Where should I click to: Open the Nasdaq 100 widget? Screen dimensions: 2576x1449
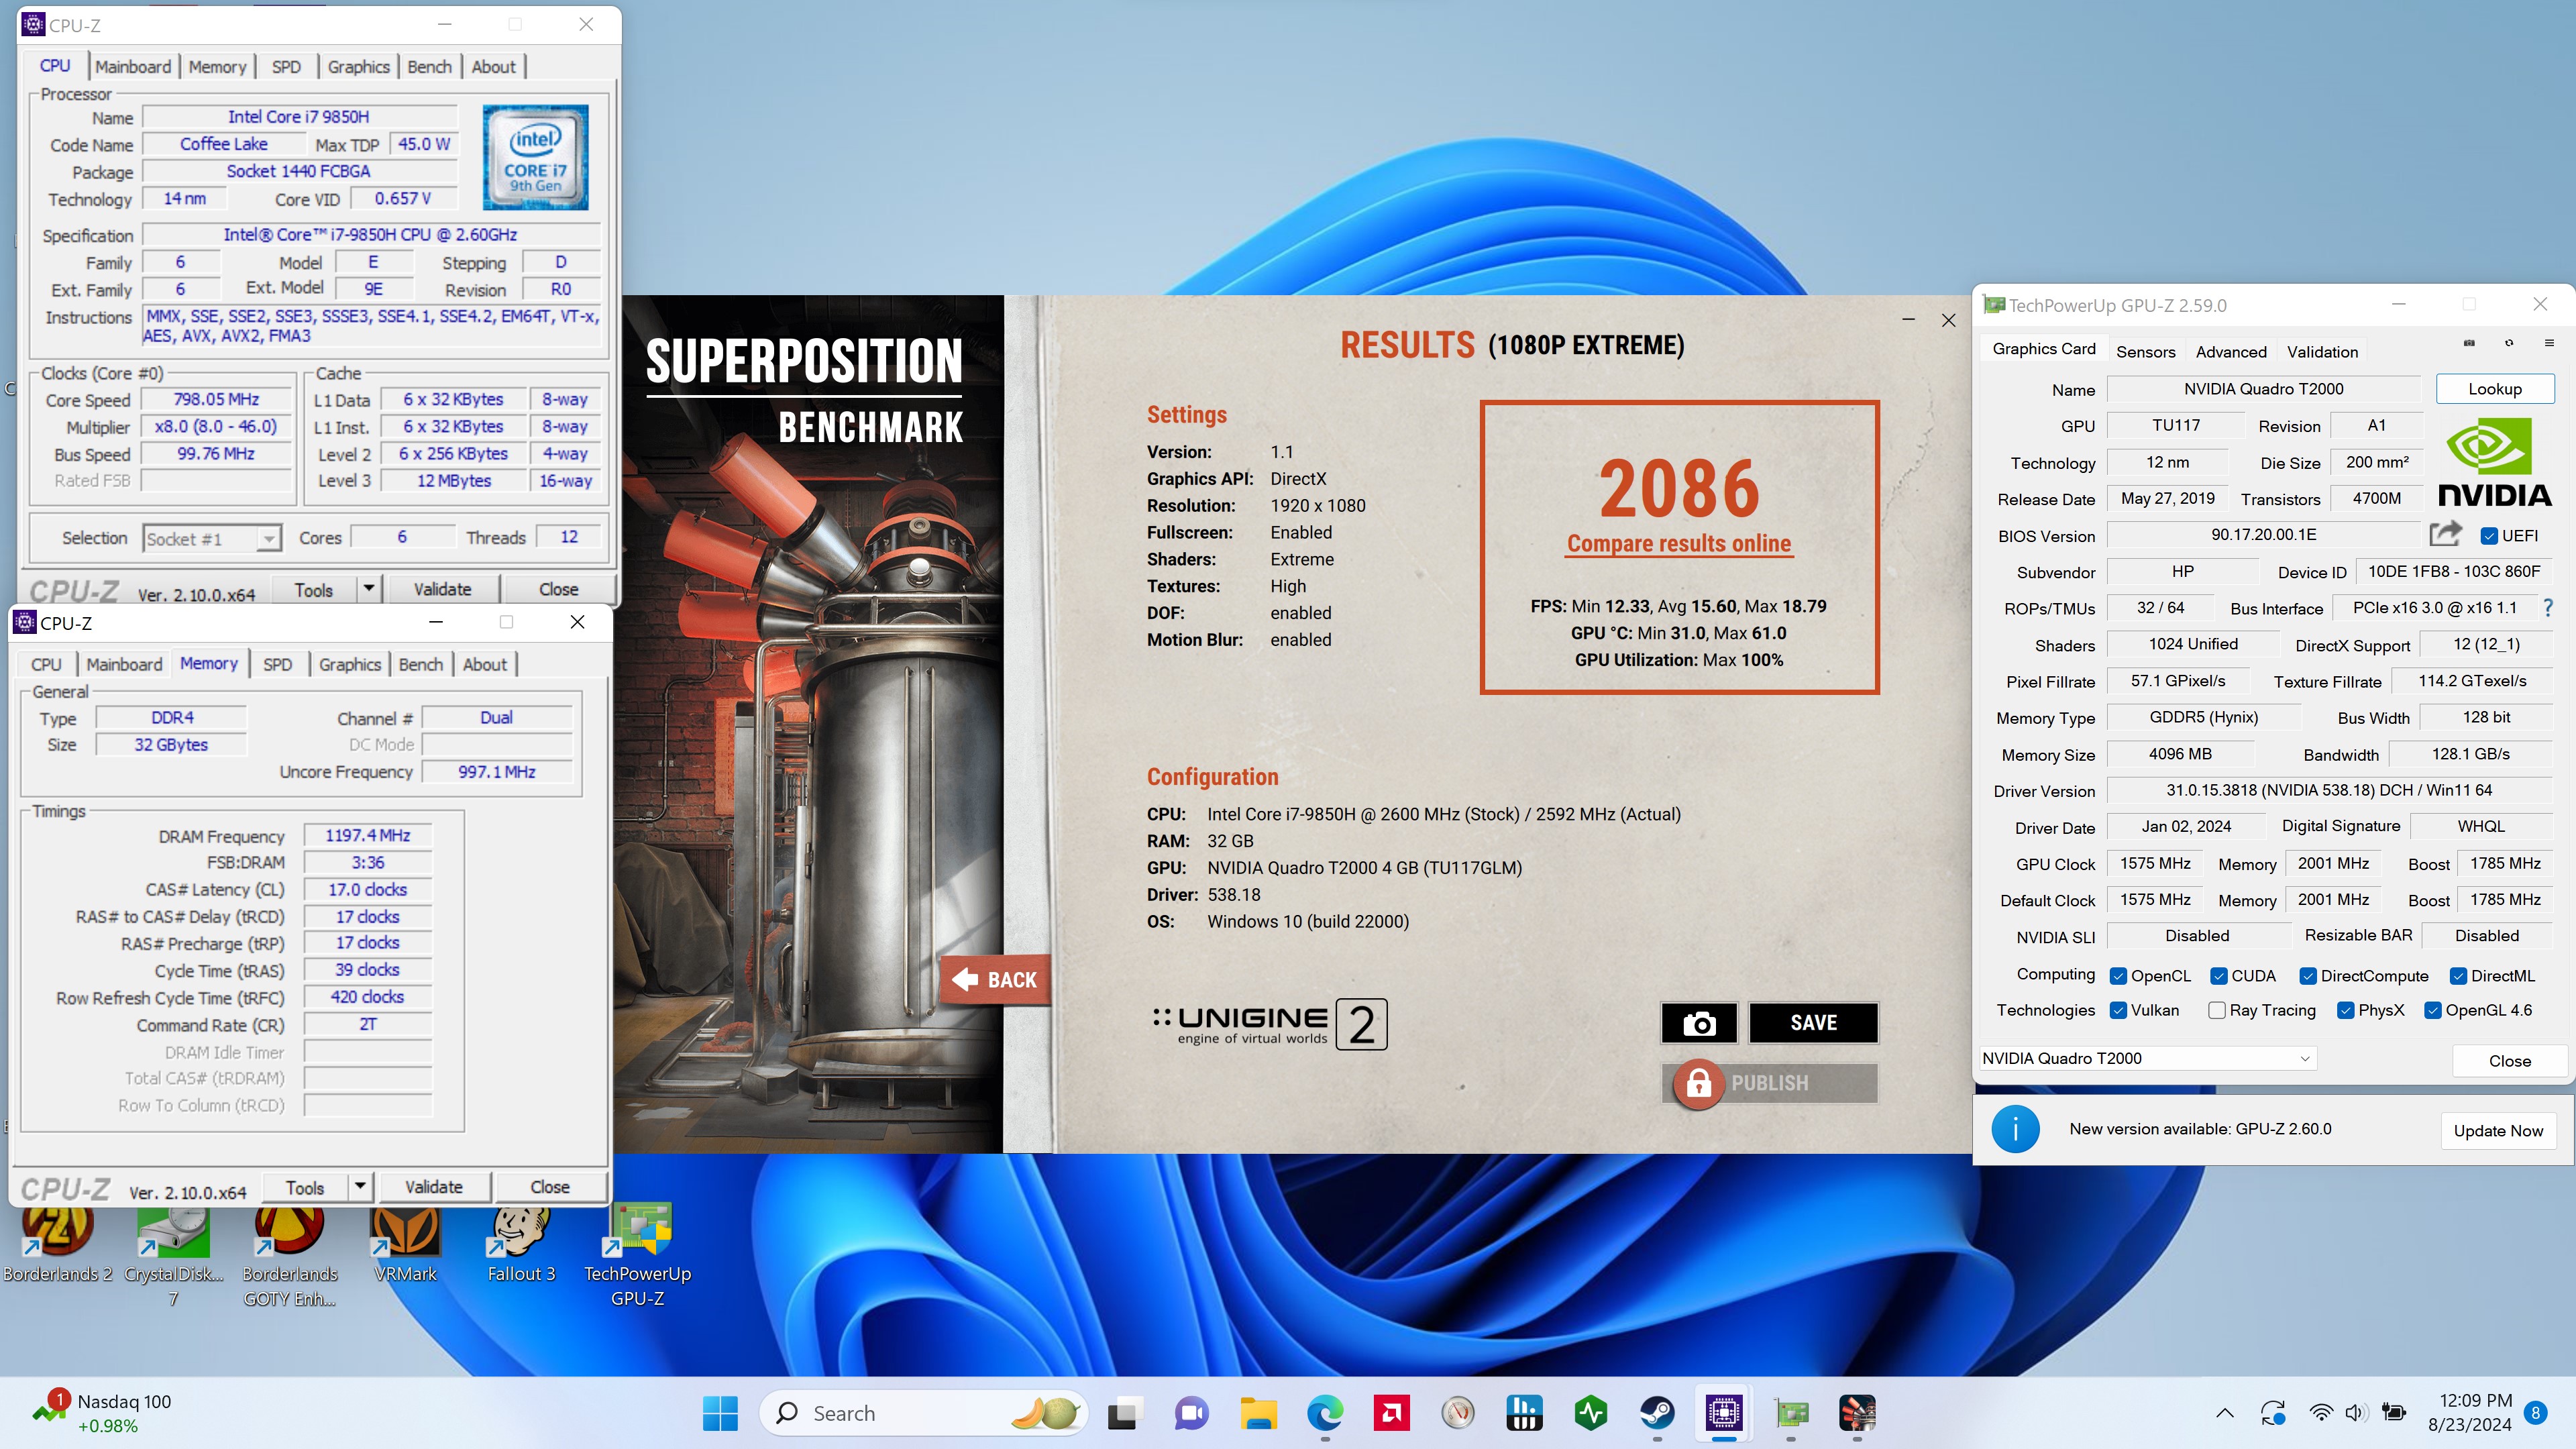pos(101,1413)
